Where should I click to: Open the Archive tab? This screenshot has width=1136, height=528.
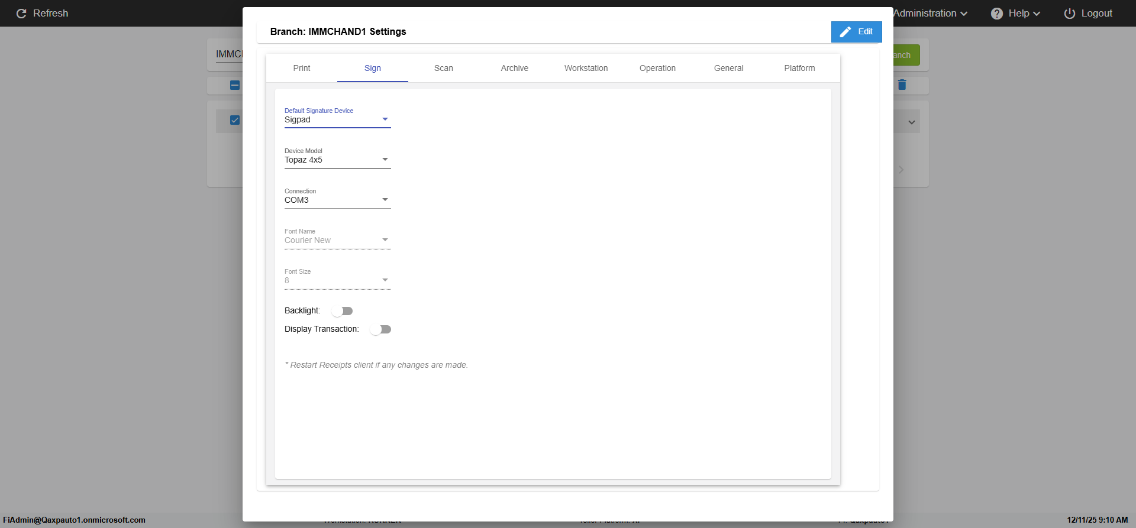[x=515, y=68]
